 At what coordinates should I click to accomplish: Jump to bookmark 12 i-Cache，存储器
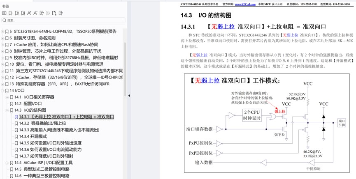pyautogui.click(x=66, y=78)
